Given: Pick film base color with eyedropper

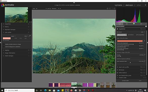Looking at the screenshot, I should [x=144, y=41].
